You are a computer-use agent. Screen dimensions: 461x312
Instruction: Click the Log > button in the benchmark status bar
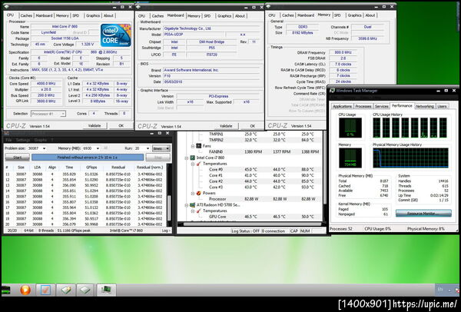pyautogui.click(x=166, y=231)
